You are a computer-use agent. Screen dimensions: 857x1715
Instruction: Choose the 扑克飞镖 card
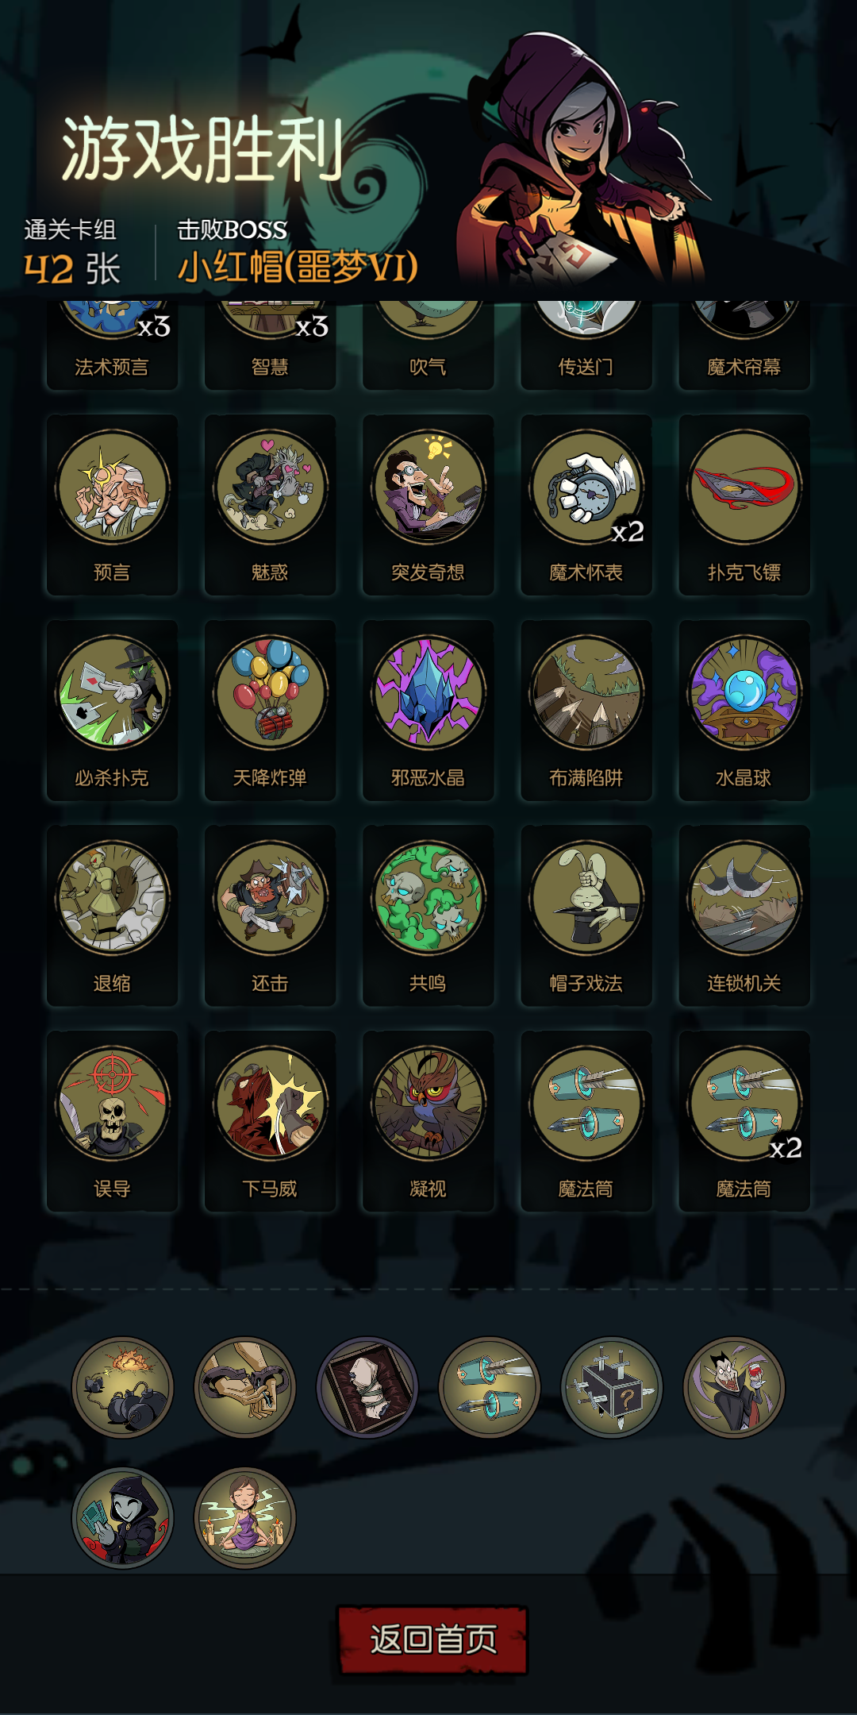tap(744, 505)
